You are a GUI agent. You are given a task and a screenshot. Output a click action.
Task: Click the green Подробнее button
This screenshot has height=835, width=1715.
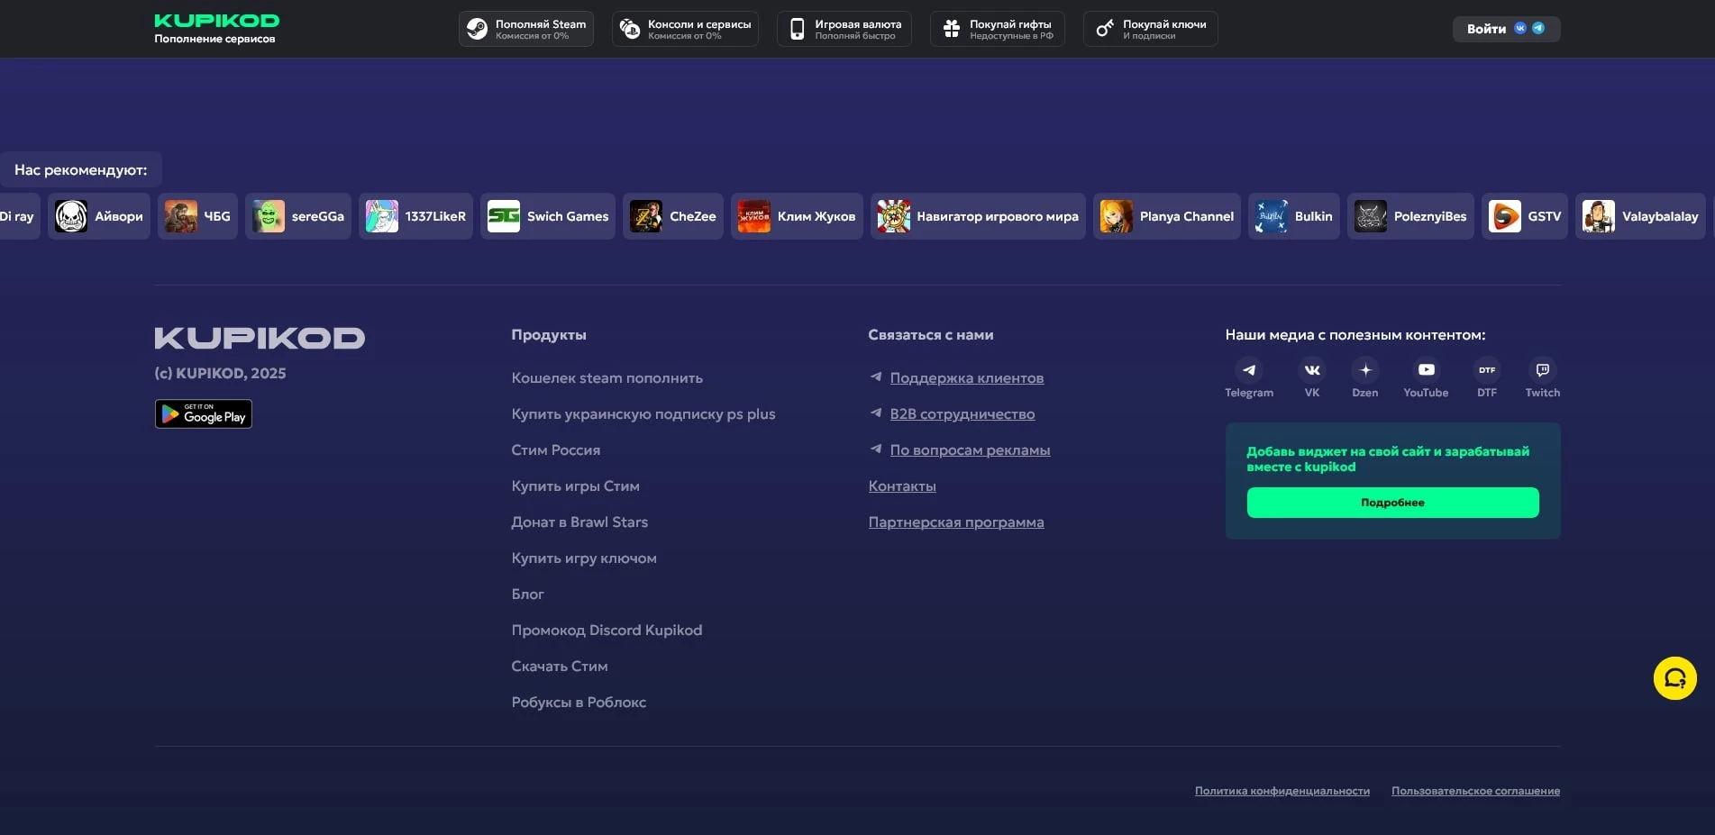(x=1391, y=503)
